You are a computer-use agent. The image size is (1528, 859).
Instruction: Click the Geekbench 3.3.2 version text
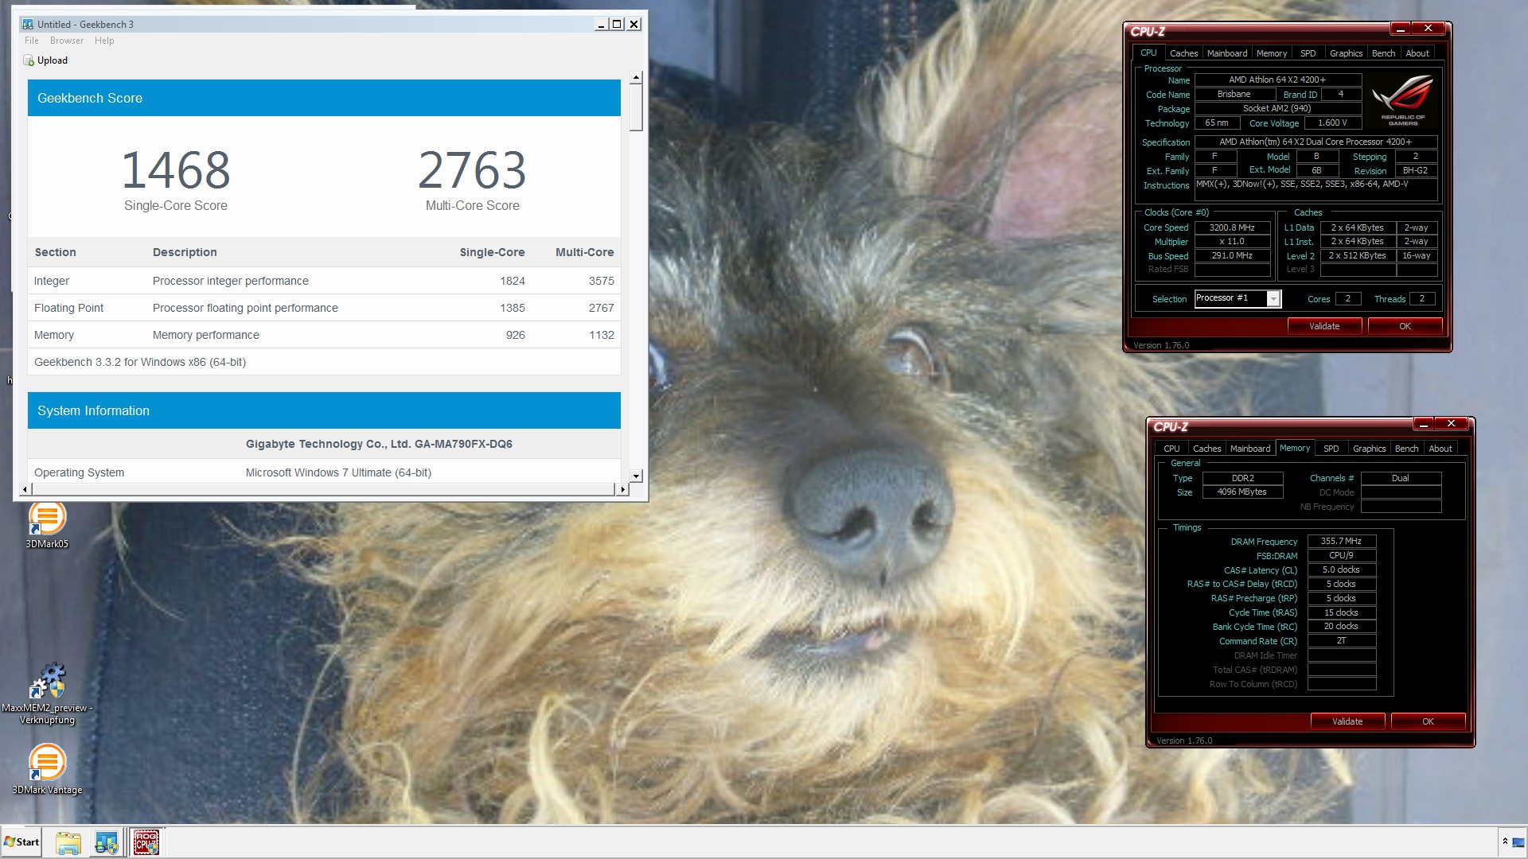click(x=140, y=362)
